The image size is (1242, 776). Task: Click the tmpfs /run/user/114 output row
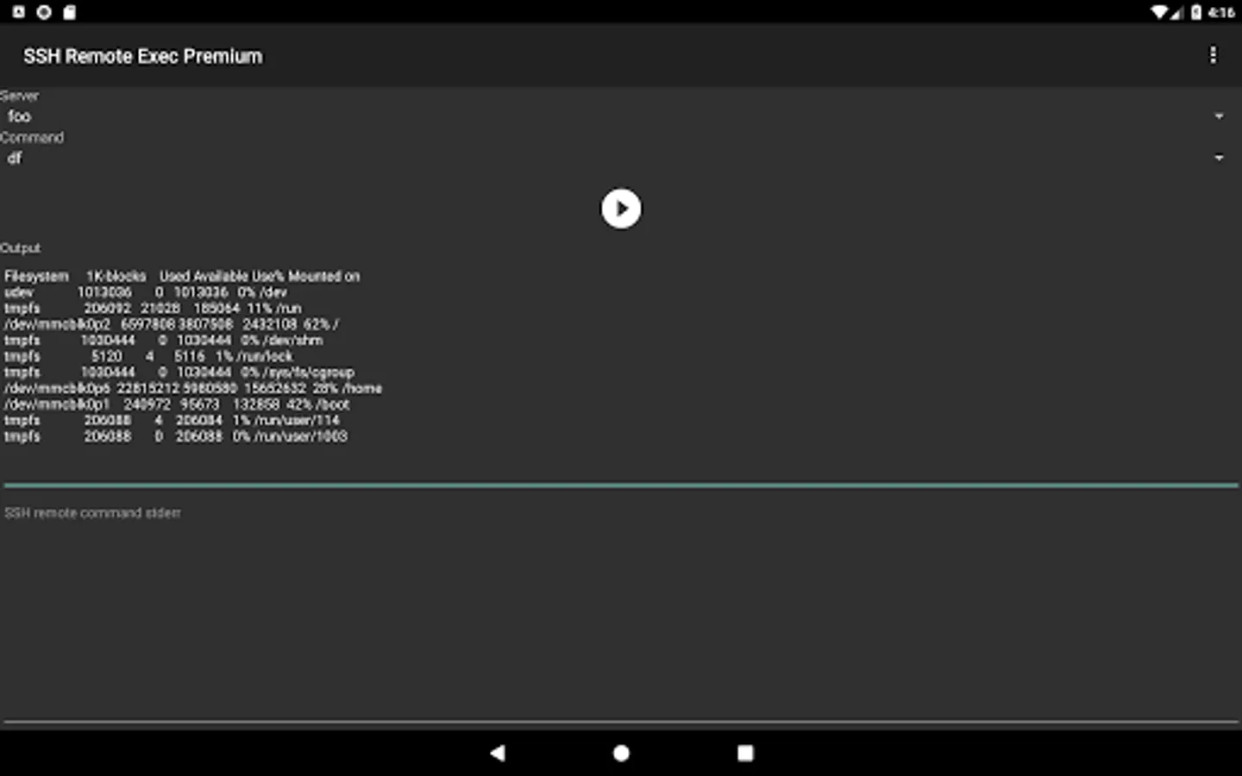[172, 421]
